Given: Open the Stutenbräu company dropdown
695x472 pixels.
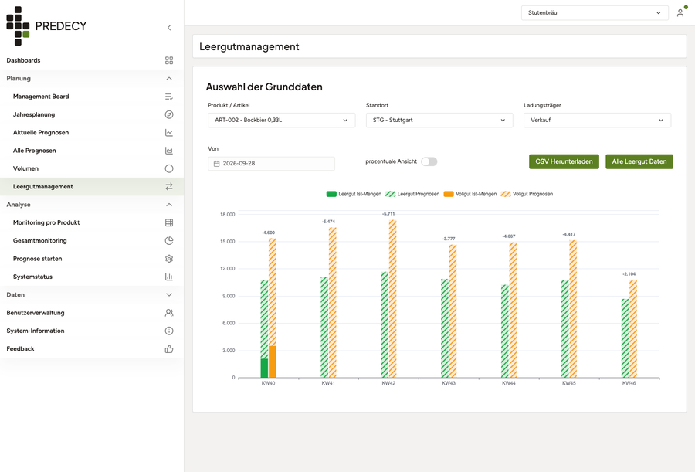Looking at the screenshot, I should pyautogui.click(x=595, y=13).
